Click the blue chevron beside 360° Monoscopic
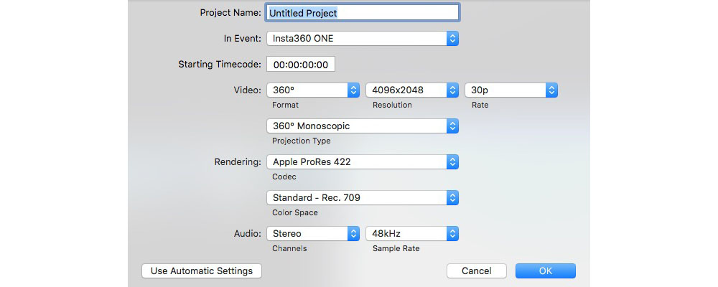Viewport: 718px width, 287px height. [x=452, y=126]
